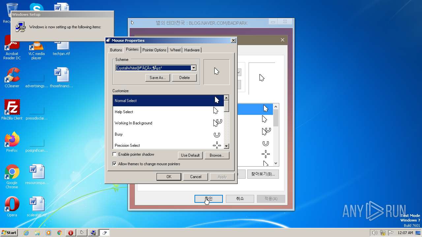Open the Start menu

9,233
